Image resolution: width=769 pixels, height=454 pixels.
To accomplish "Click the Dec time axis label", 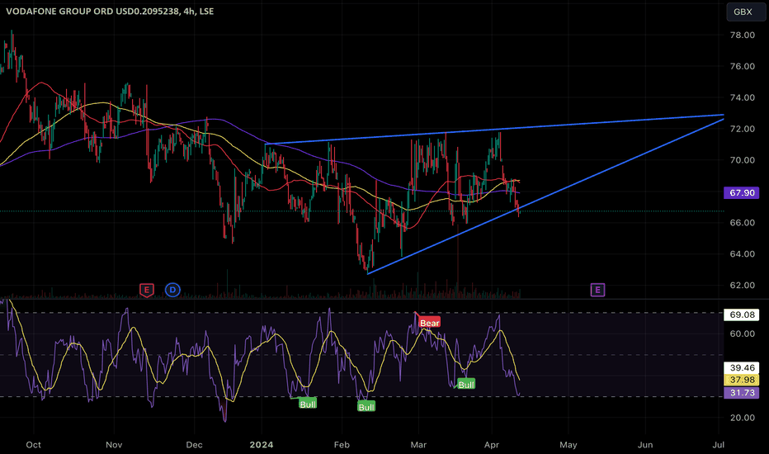I will click(194, 445).
